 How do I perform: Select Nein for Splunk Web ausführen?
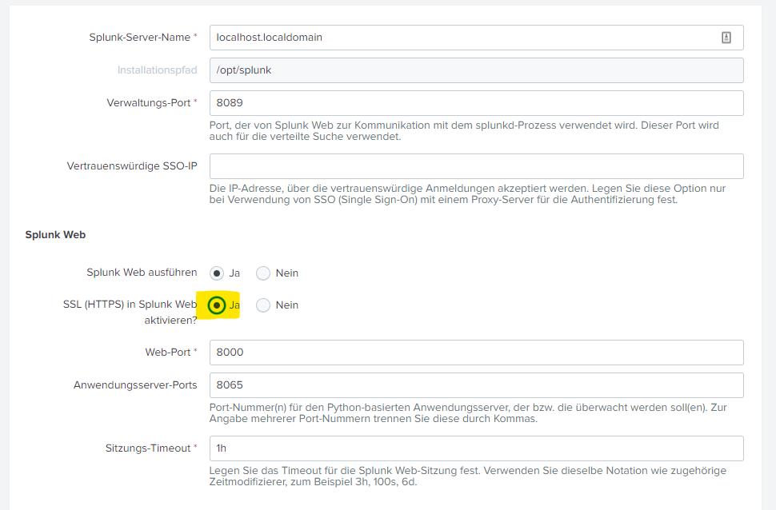pos(263,273)
